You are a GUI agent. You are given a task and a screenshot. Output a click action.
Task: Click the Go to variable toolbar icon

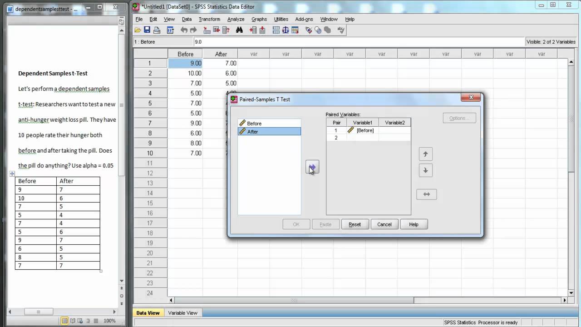click(x=217, y=30)
